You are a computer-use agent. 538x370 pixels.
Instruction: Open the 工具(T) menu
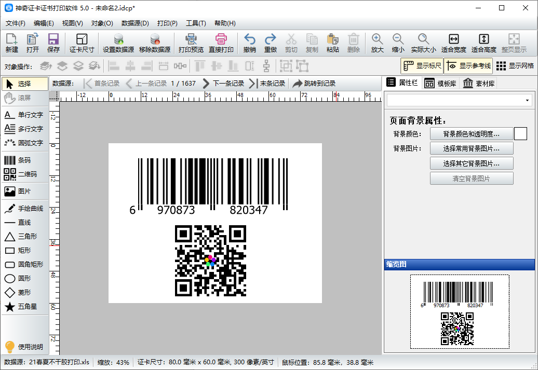point(196,23)
